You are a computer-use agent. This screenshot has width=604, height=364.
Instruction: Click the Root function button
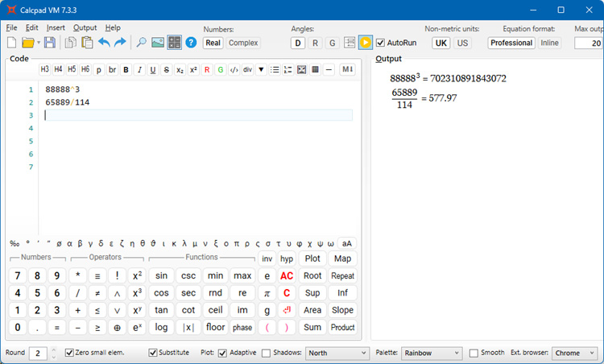(x=312, y=275)
